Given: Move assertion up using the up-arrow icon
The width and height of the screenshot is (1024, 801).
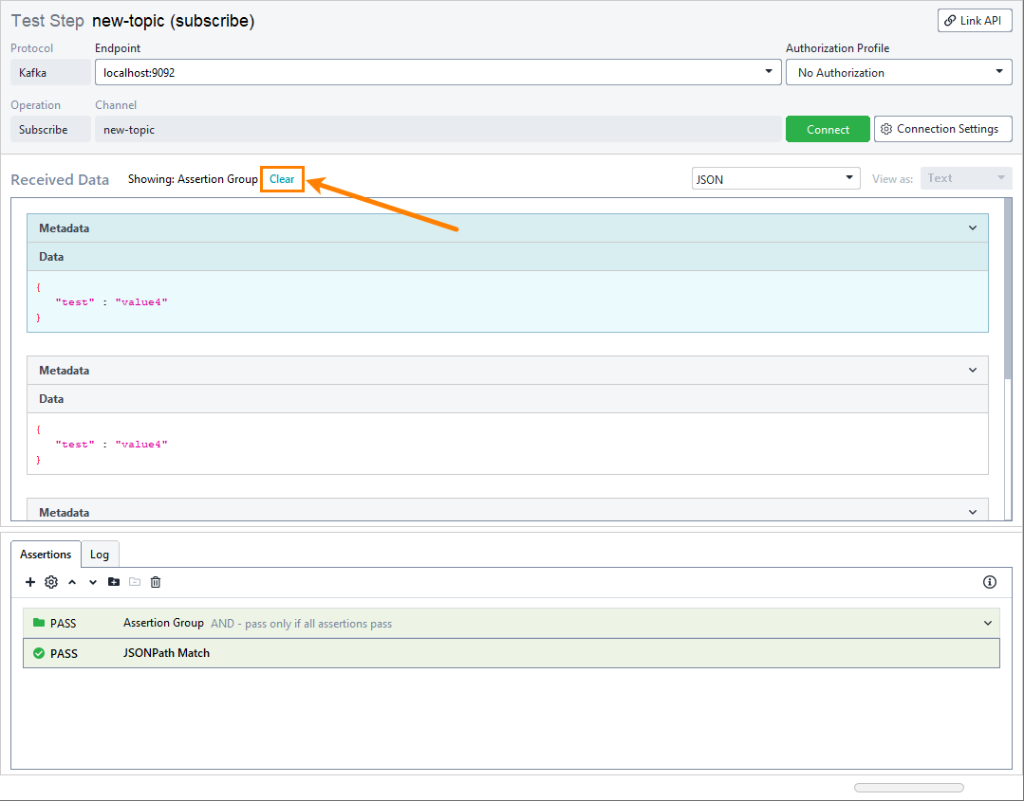Looking at the screenshot, I should pos(71,582).
